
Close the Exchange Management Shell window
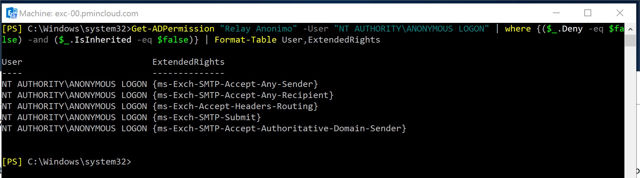(620, 13)
